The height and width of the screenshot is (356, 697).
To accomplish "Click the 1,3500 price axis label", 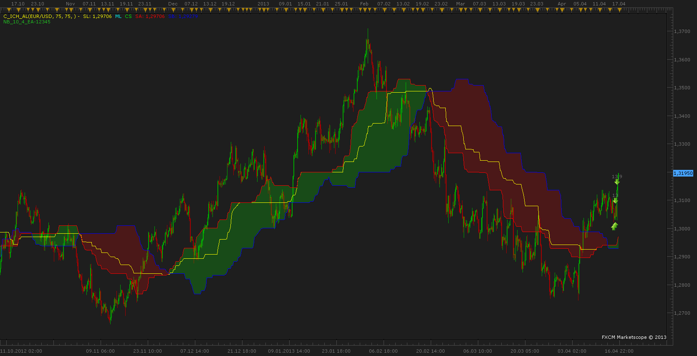I will [682, 88].
